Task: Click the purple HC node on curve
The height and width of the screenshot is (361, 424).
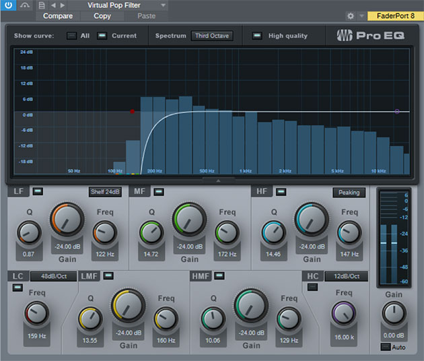Action: point(396,112)
